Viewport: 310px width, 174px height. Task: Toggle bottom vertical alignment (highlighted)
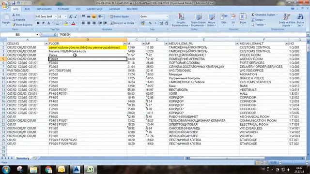tap(94, 16)
